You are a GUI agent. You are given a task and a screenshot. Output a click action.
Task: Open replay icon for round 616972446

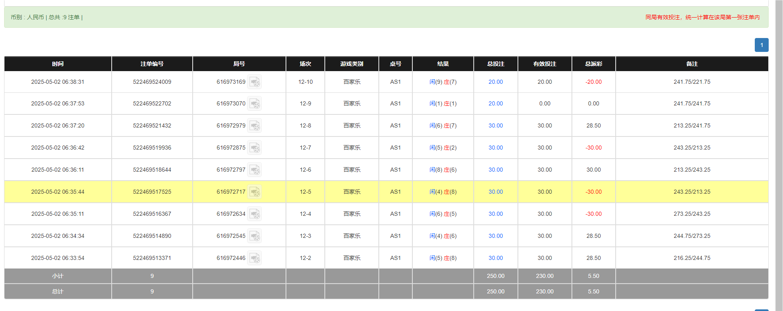coord(254,258)
